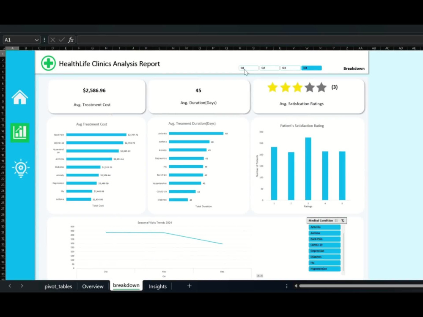Toggle the Q4 quarter slicer button
The image size is (423, 317).
point(311,68)
